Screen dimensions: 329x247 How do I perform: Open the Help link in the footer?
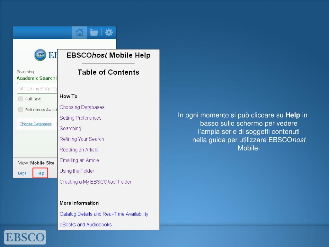coord(40,173)
